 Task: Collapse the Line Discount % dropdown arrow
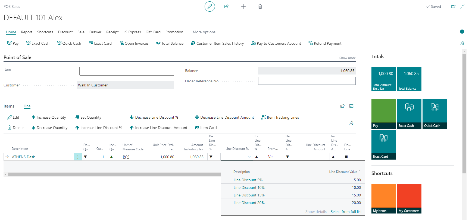(249, 157)
